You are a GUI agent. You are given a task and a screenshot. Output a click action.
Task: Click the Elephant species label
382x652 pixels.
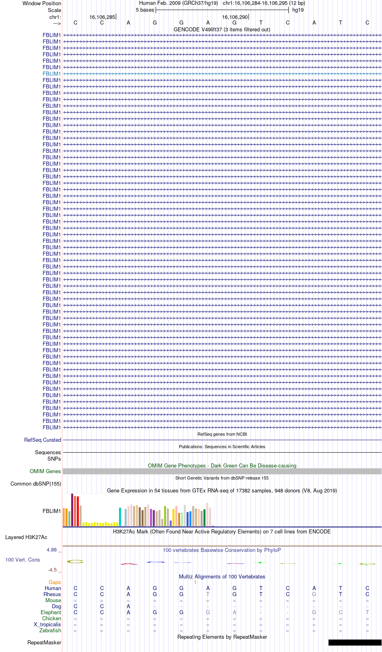click(x=51, y=612)
